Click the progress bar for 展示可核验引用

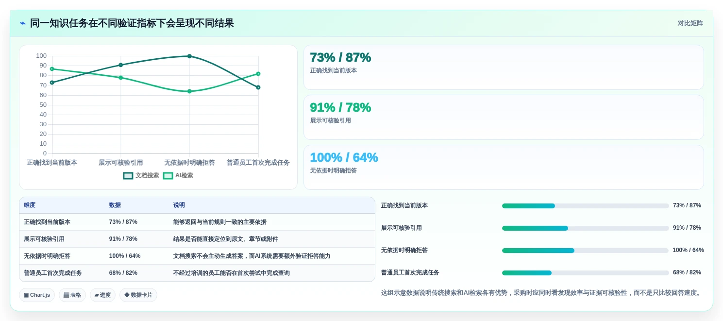(x=585, y=228)
